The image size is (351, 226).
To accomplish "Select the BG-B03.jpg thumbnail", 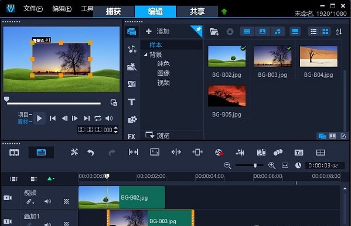I will pyautogui.click(x=272, y=56).
